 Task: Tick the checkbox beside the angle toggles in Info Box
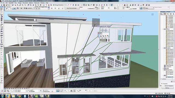click(x=125, y=7)
